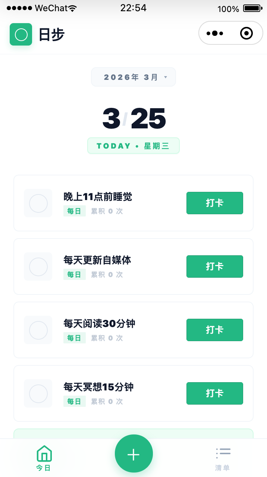Click the circular capsule close icon top right
This screenshot has height=477, width=267.
pyautogui.click(x=246, y=33)
